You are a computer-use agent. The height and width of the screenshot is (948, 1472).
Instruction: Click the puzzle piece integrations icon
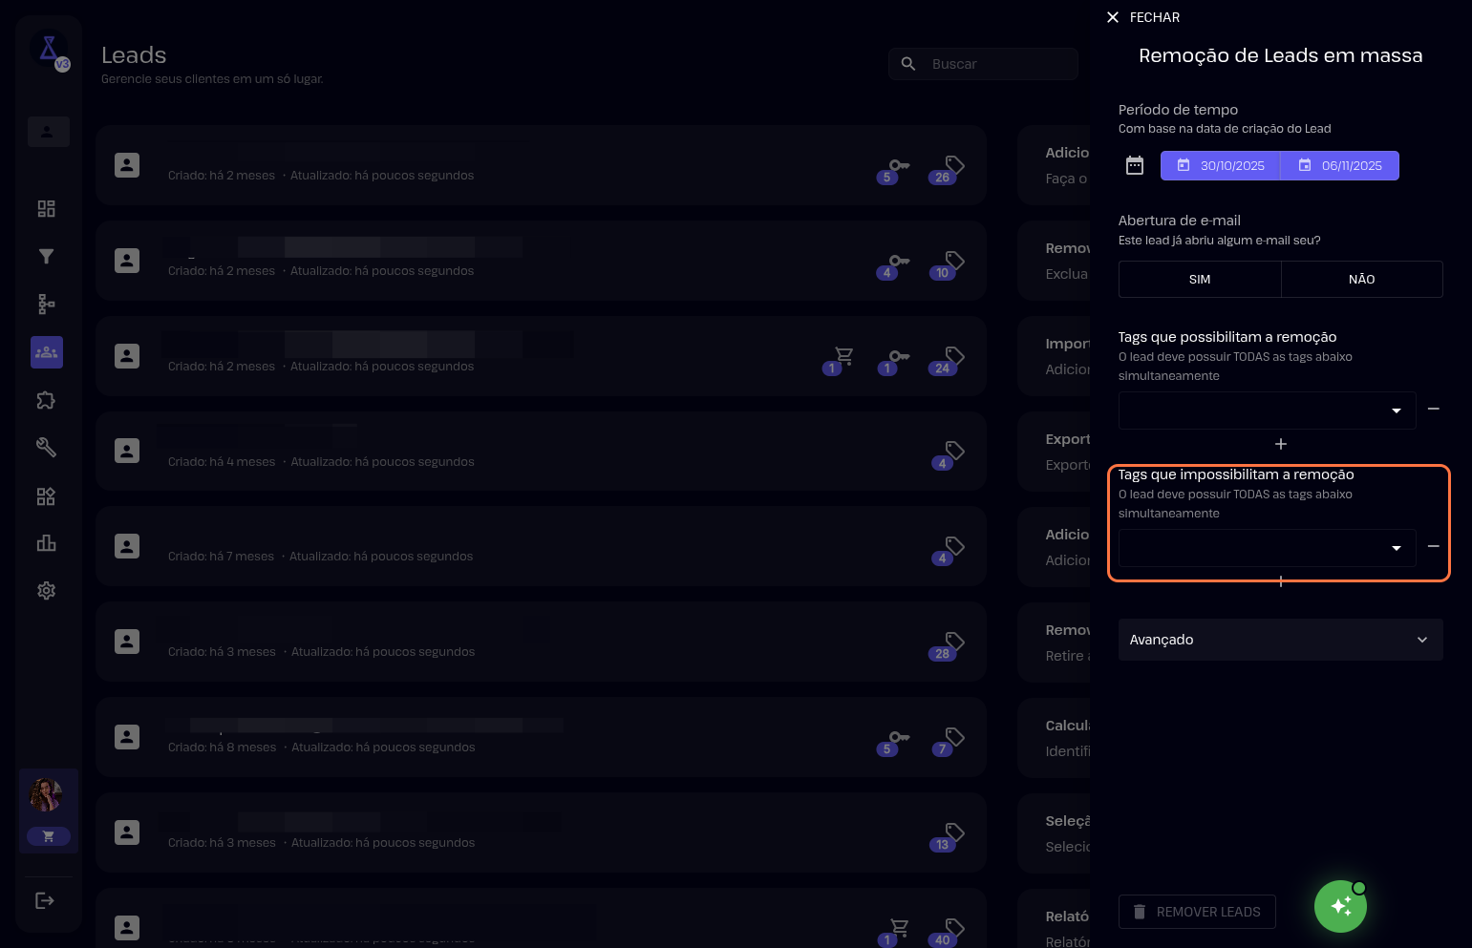point(46,400)
